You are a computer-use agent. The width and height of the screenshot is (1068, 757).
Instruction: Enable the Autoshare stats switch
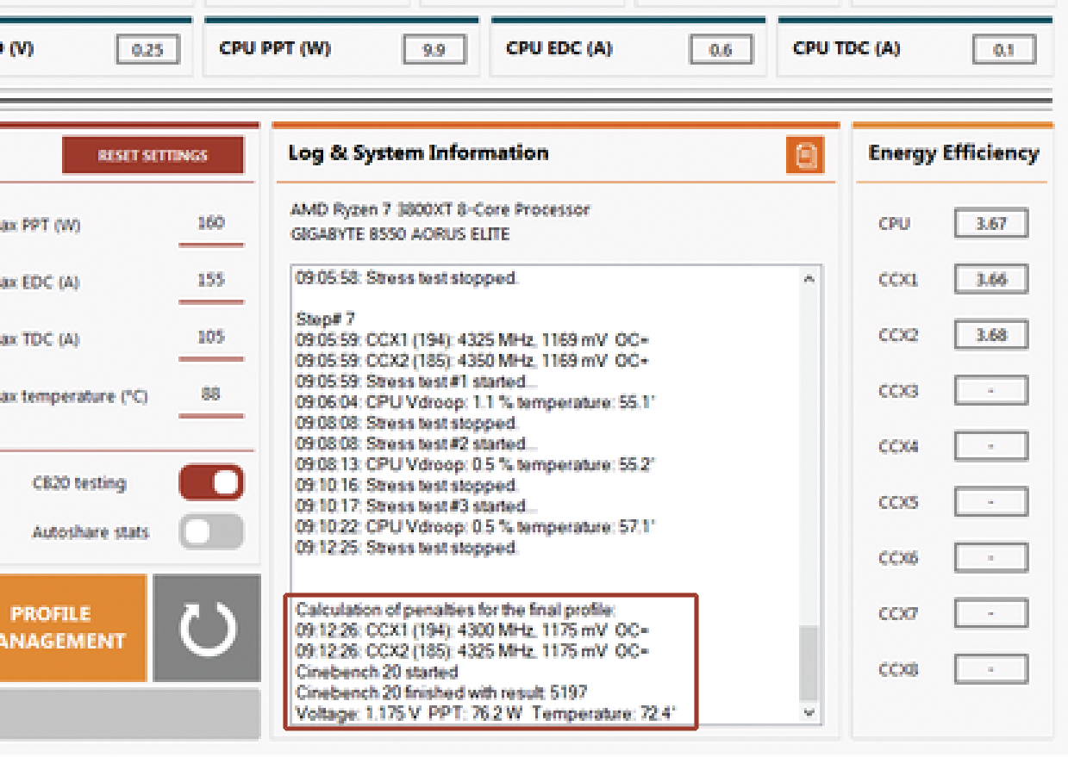[211, 532]
